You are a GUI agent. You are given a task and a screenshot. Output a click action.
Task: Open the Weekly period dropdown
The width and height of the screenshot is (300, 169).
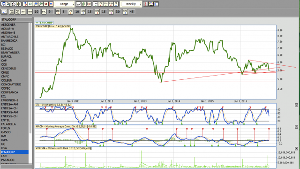(131, 4)
